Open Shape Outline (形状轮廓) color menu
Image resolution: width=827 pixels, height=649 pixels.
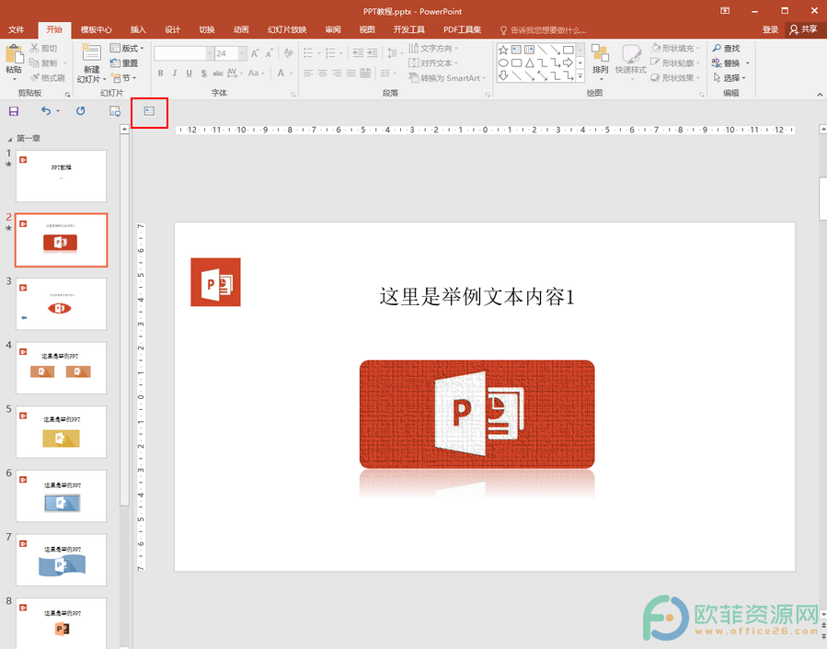point(675,63)
